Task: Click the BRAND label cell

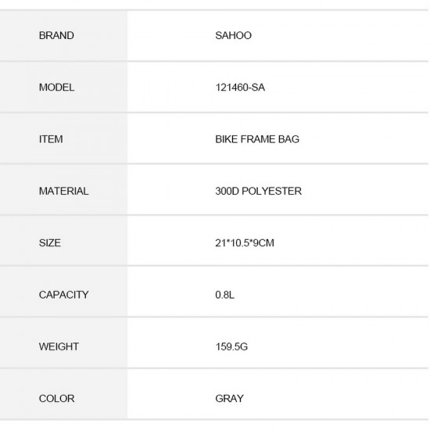Action: coord(63,36)
